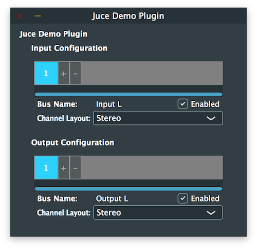
Task: Click the Input L bus name field
Action: [109, 104]
